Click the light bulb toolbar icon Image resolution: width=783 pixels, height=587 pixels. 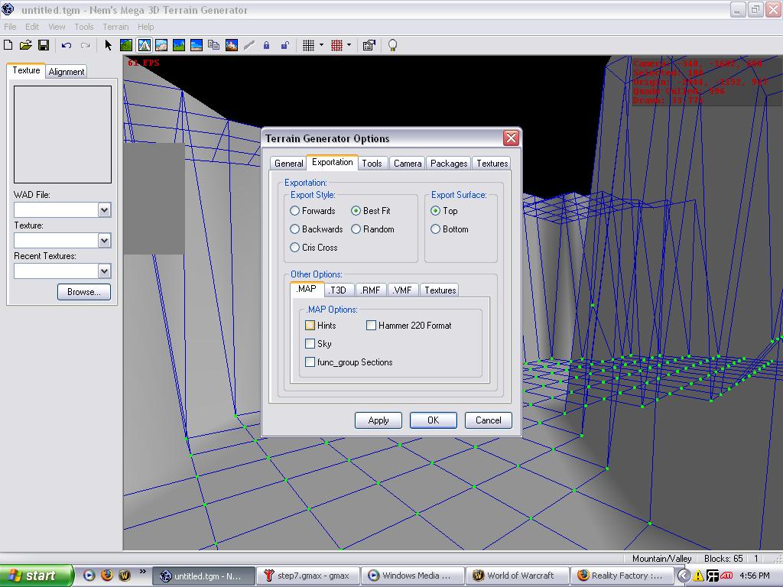[x=392, y=46]
